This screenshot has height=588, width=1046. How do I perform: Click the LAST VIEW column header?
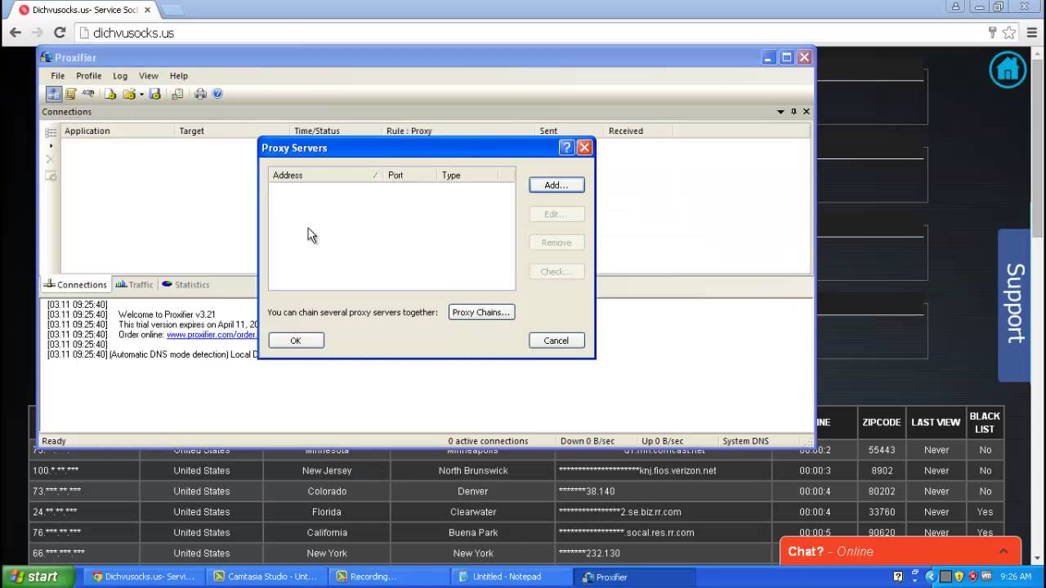(936, 422)
